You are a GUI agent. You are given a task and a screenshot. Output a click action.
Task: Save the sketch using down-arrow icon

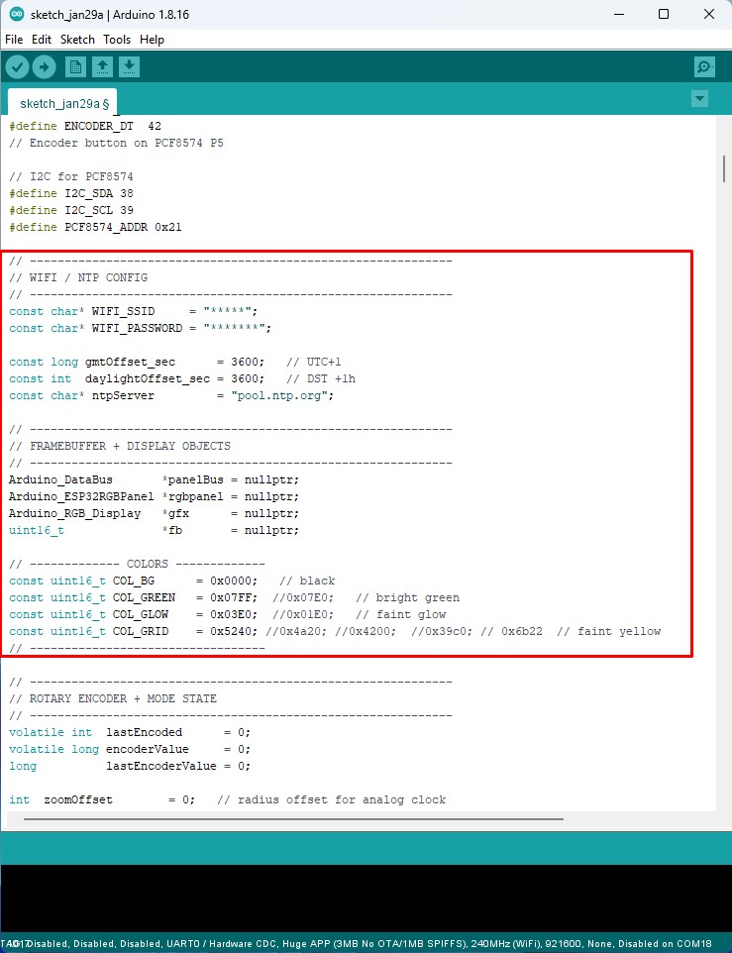(x=130, y=66)
